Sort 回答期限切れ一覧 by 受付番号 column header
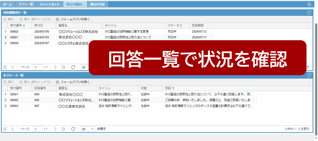 tap(17, 25)
